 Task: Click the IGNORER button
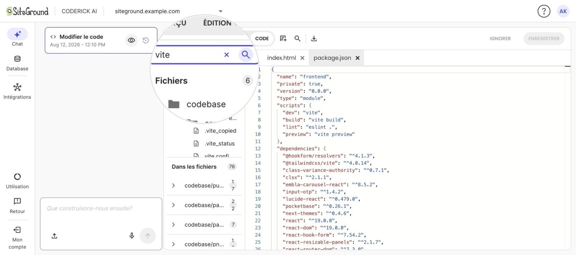tap(500, 38)
